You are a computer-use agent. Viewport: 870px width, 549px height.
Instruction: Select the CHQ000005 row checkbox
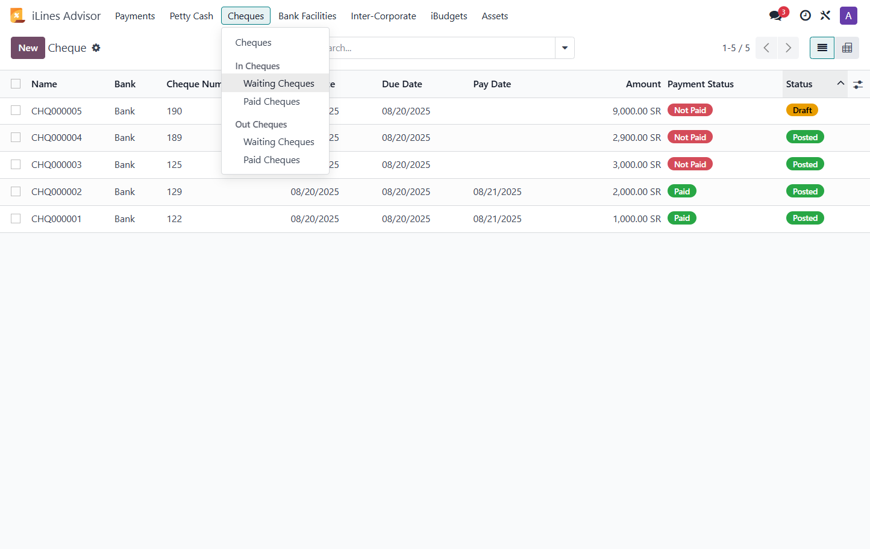(16, 110)
